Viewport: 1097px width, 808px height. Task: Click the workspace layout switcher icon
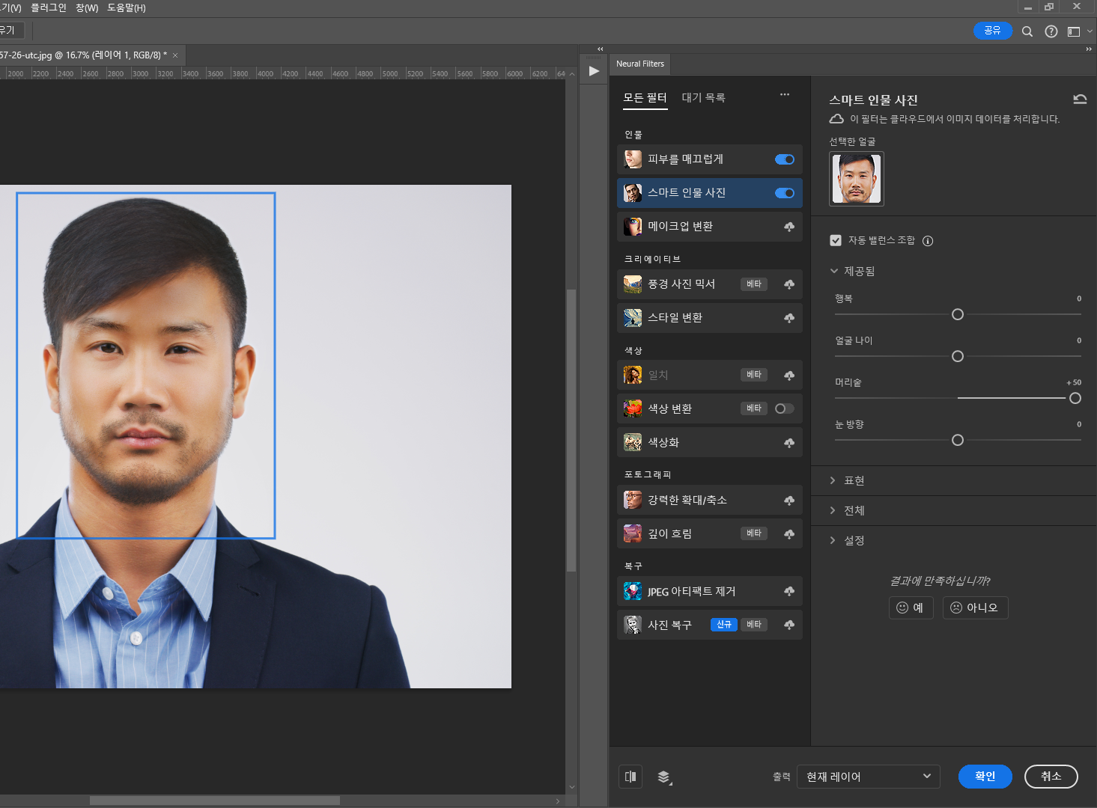1074,31
